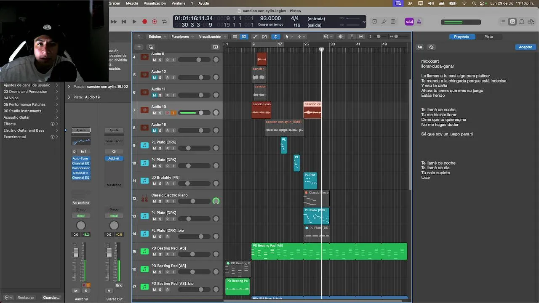Mute the LD Brutality [FN] track

pos(154,183)
